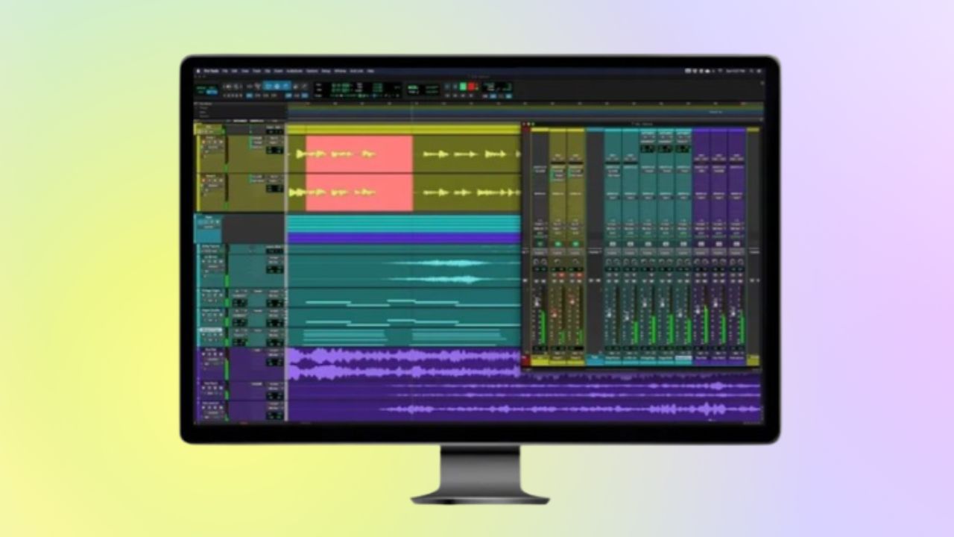954x537 pixels.
Task: Click the main counter display
Action: click(341, 86)
